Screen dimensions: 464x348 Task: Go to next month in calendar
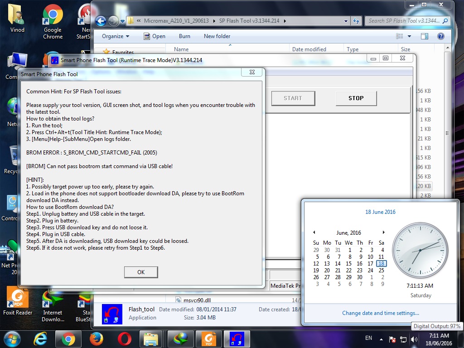coord(383,232)
